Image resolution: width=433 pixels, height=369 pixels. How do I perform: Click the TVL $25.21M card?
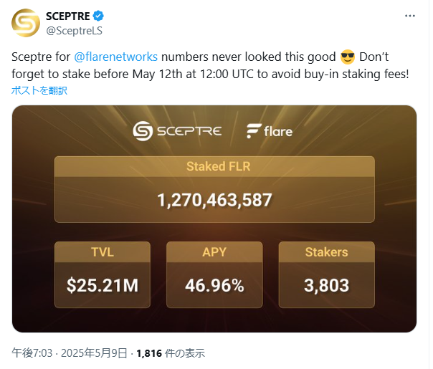(103, 274)
